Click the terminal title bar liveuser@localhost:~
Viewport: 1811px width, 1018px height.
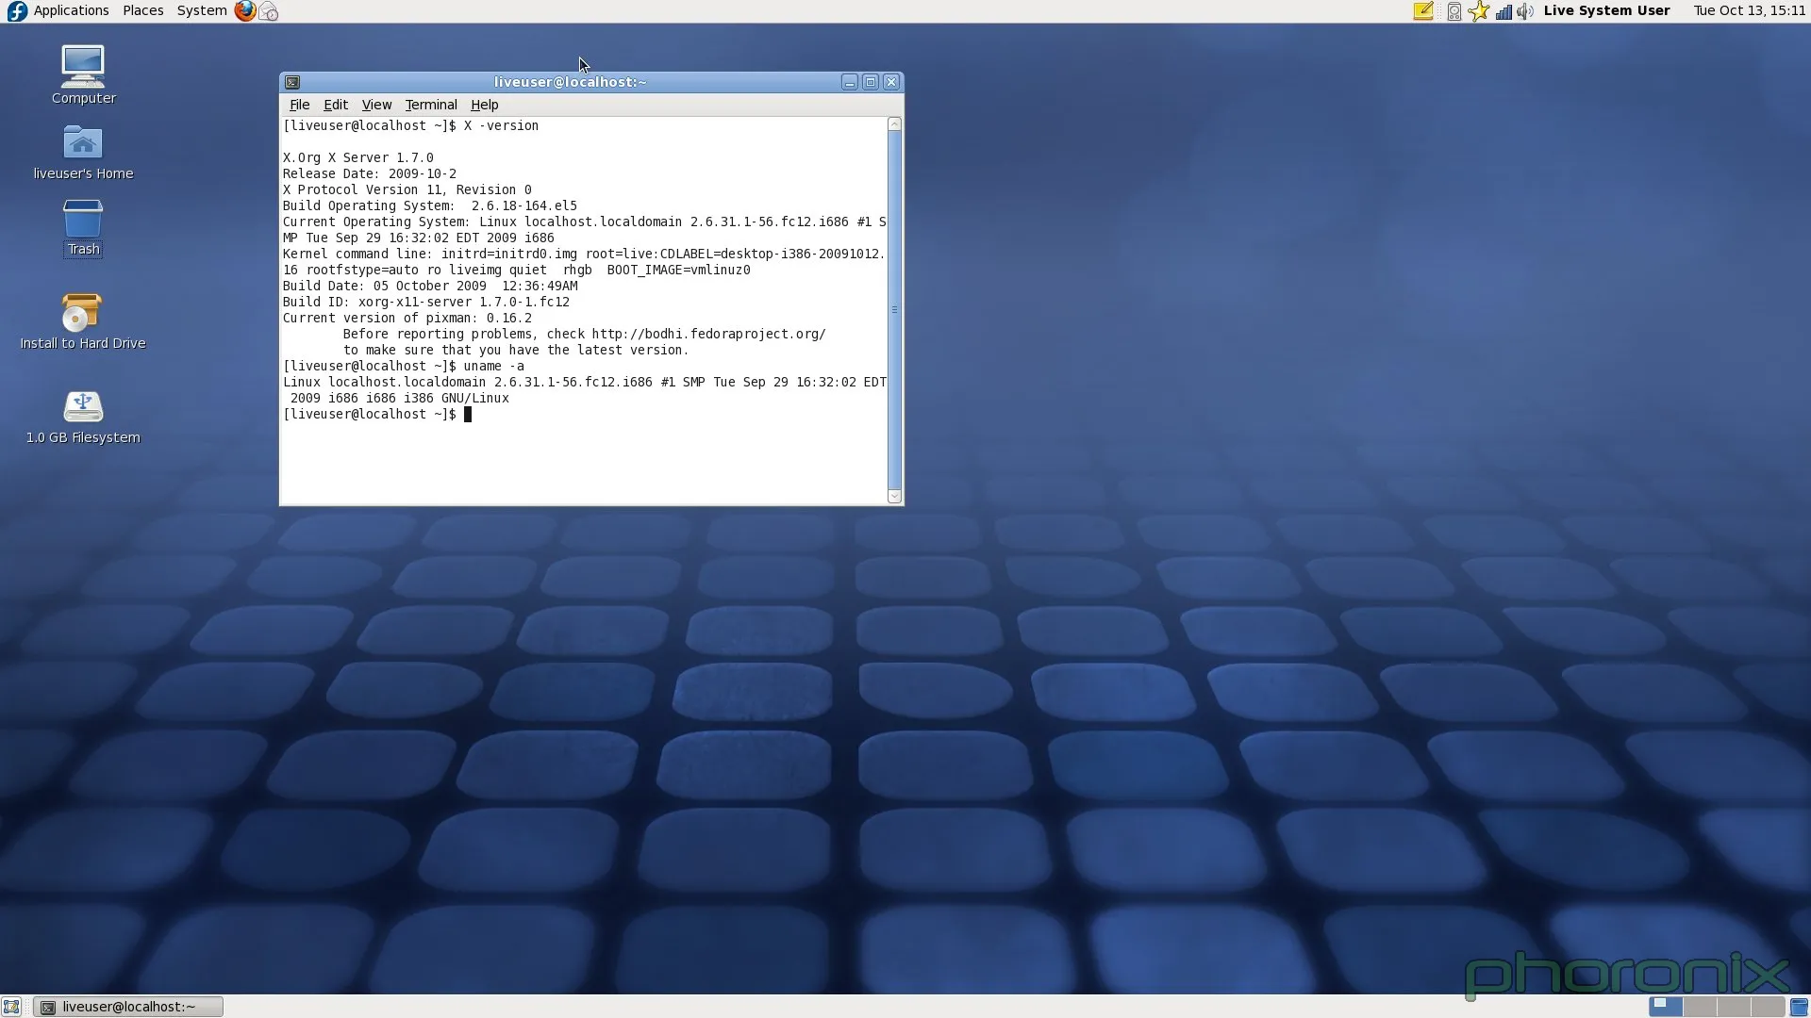(570, 82)
